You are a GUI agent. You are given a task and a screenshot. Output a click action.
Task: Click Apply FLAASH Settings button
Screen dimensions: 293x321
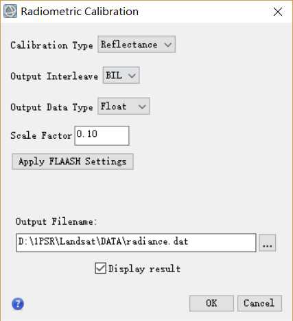[x=73, y=162]
